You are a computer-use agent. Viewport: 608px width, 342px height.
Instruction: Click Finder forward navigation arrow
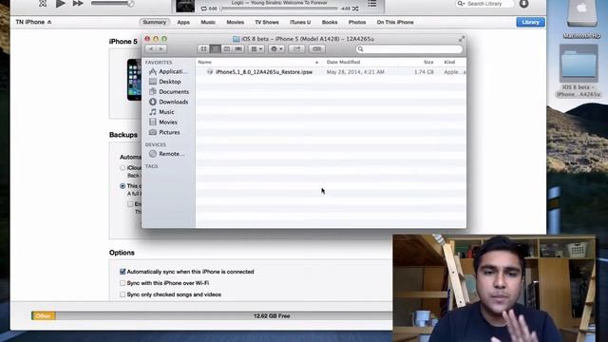click(x=161, y=48)
